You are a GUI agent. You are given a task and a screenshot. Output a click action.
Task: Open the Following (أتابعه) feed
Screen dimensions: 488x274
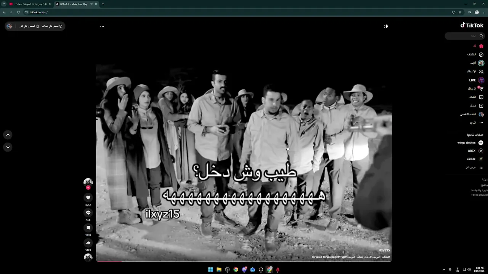[477, 63]
